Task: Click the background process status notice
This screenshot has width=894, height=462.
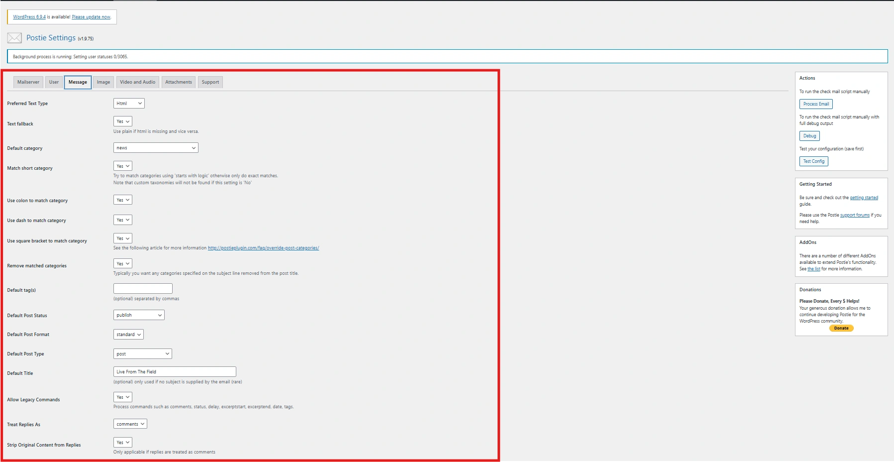Action: tap(447, 56)
